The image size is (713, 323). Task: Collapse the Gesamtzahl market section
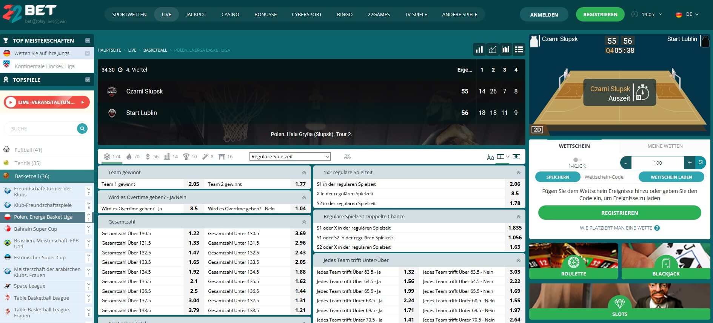click(304, 222)
